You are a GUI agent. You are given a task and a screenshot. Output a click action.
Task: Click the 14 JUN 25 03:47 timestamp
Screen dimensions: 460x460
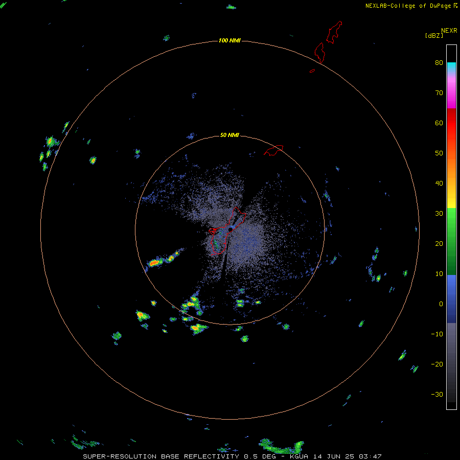click(x=348, y=456)
